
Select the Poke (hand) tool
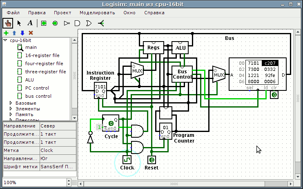point(8,23)
